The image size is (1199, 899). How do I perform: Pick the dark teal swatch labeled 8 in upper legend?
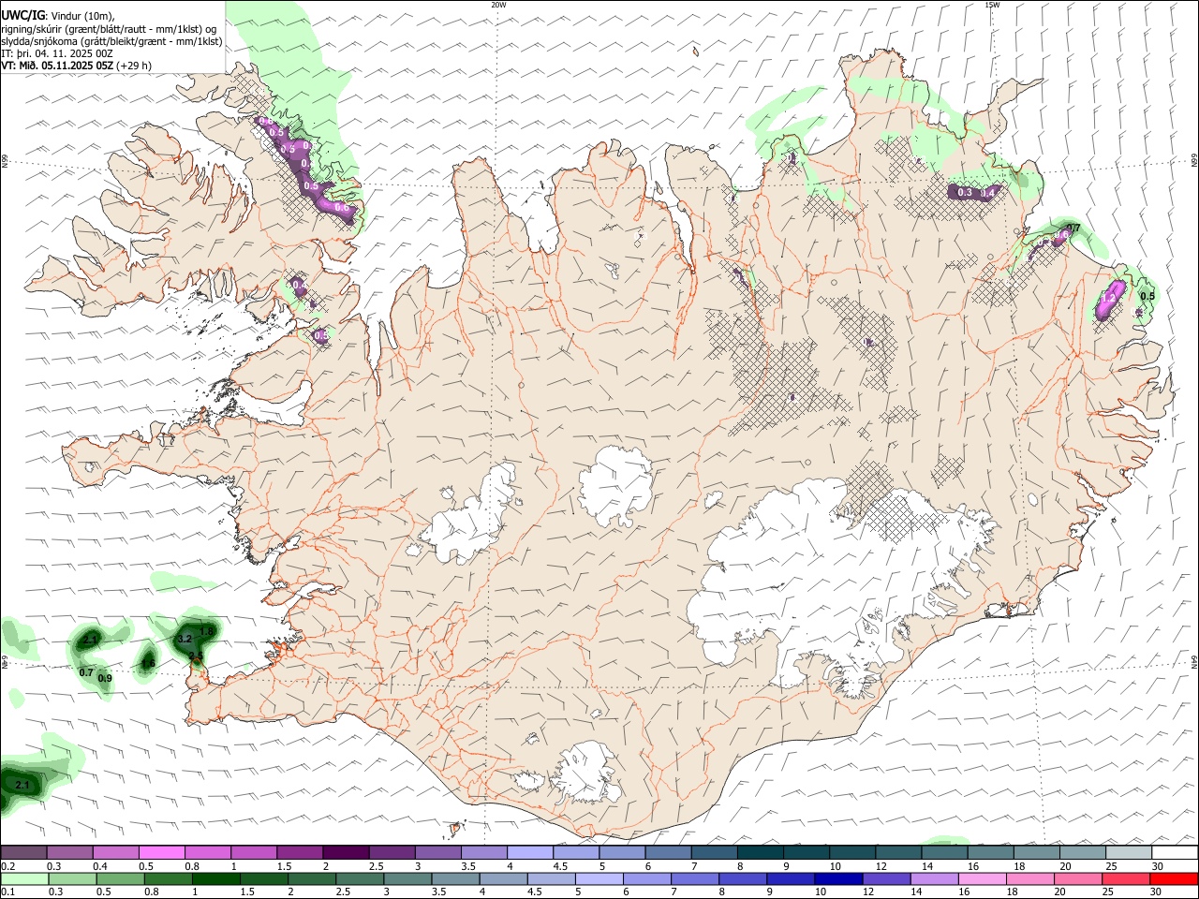tap(760, 853)
